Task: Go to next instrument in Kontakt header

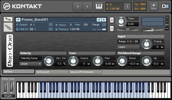Action: (x=87, y=6)
